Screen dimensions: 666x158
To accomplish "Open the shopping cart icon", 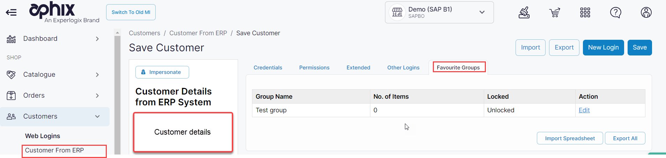I will click(x=554, y=13).
